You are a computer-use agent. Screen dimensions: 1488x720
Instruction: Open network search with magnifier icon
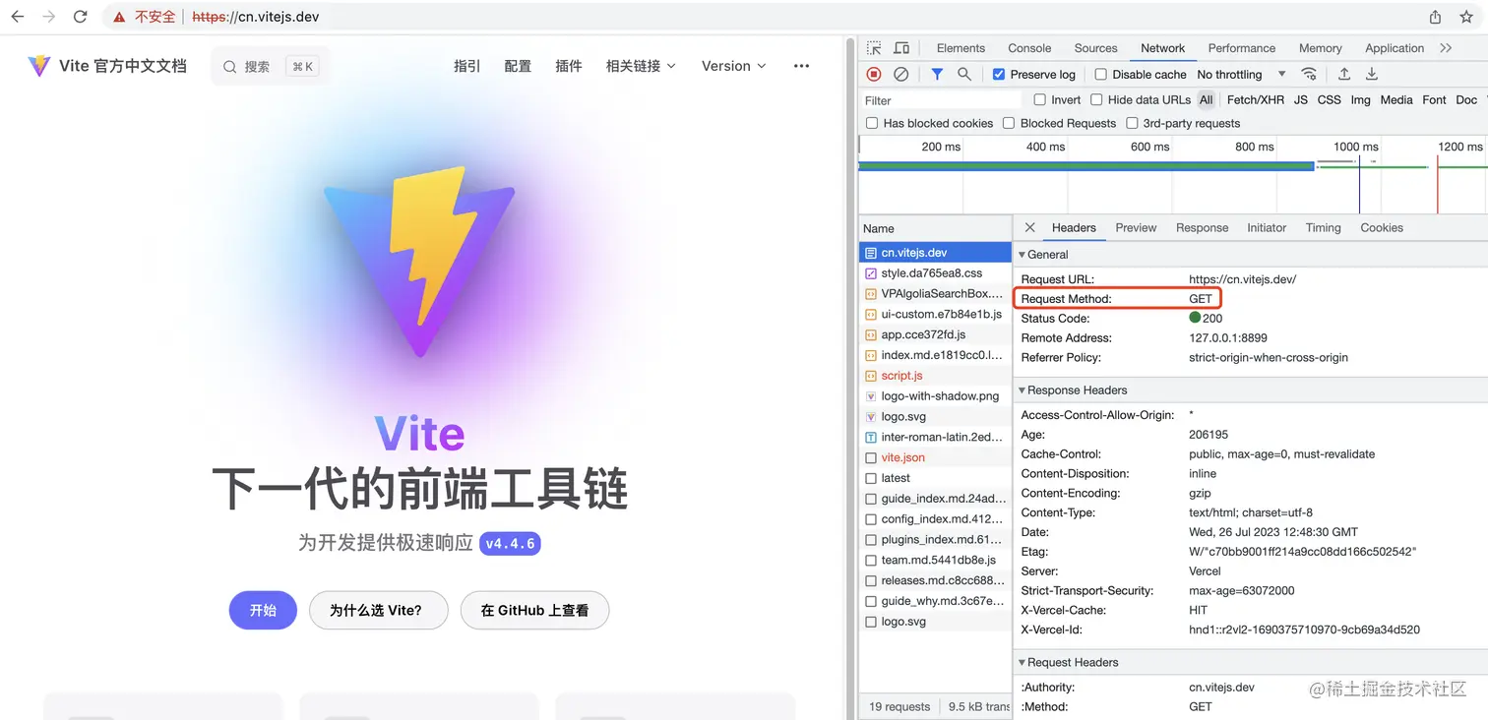click(964, 74)
